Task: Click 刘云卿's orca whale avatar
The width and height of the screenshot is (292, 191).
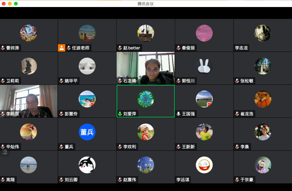Action: click(x=87, y=165)
